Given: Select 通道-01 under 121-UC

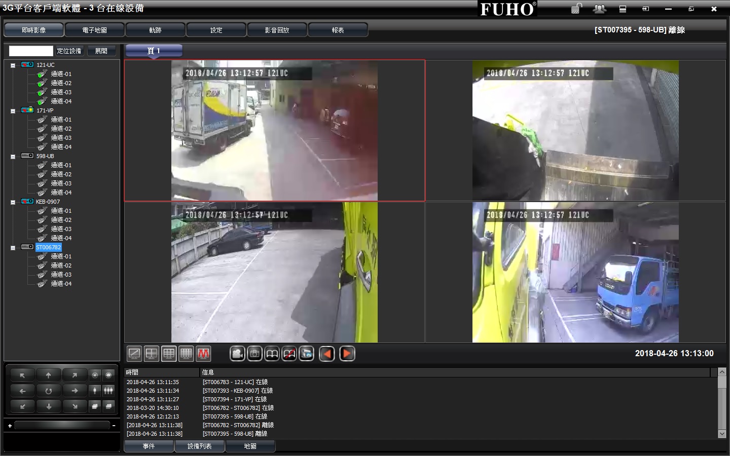Looking at the screenshot, I should pyautogui.click(x=61, y=74).
